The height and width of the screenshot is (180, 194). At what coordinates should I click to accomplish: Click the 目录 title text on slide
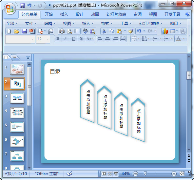click(55, 71)
